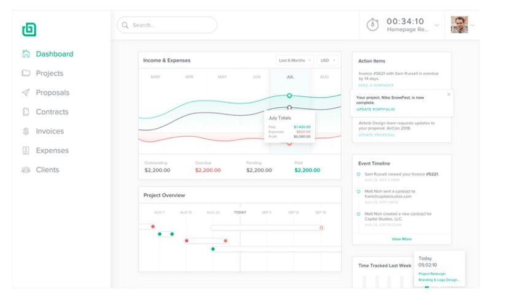
Task: Open the USD currency dropdown
Action: (327, 60)
